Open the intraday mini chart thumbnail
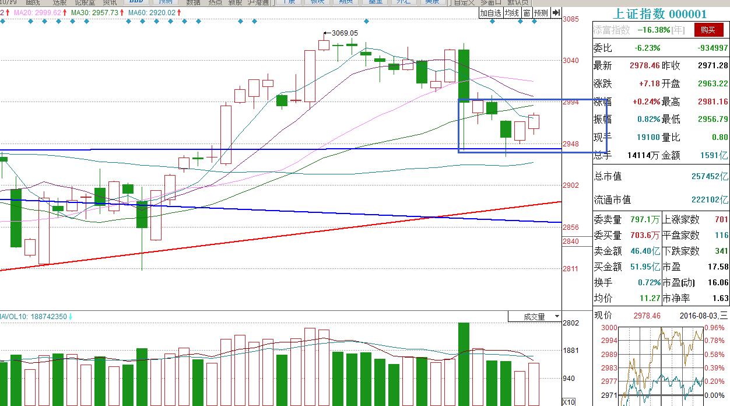This screenshot has width=730, height=406. 659,365
